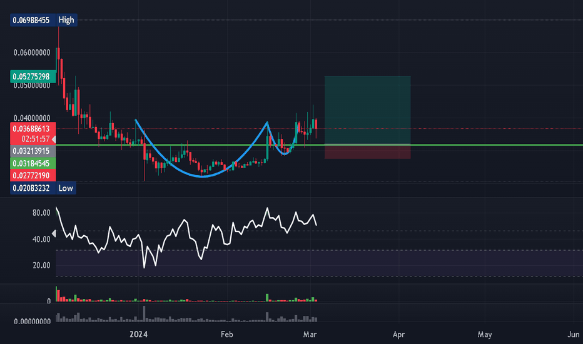Select the 0.05275298 teal target price label
Image resolution: width=583 pixels, height=344 pixels.
tap(33, 76)
